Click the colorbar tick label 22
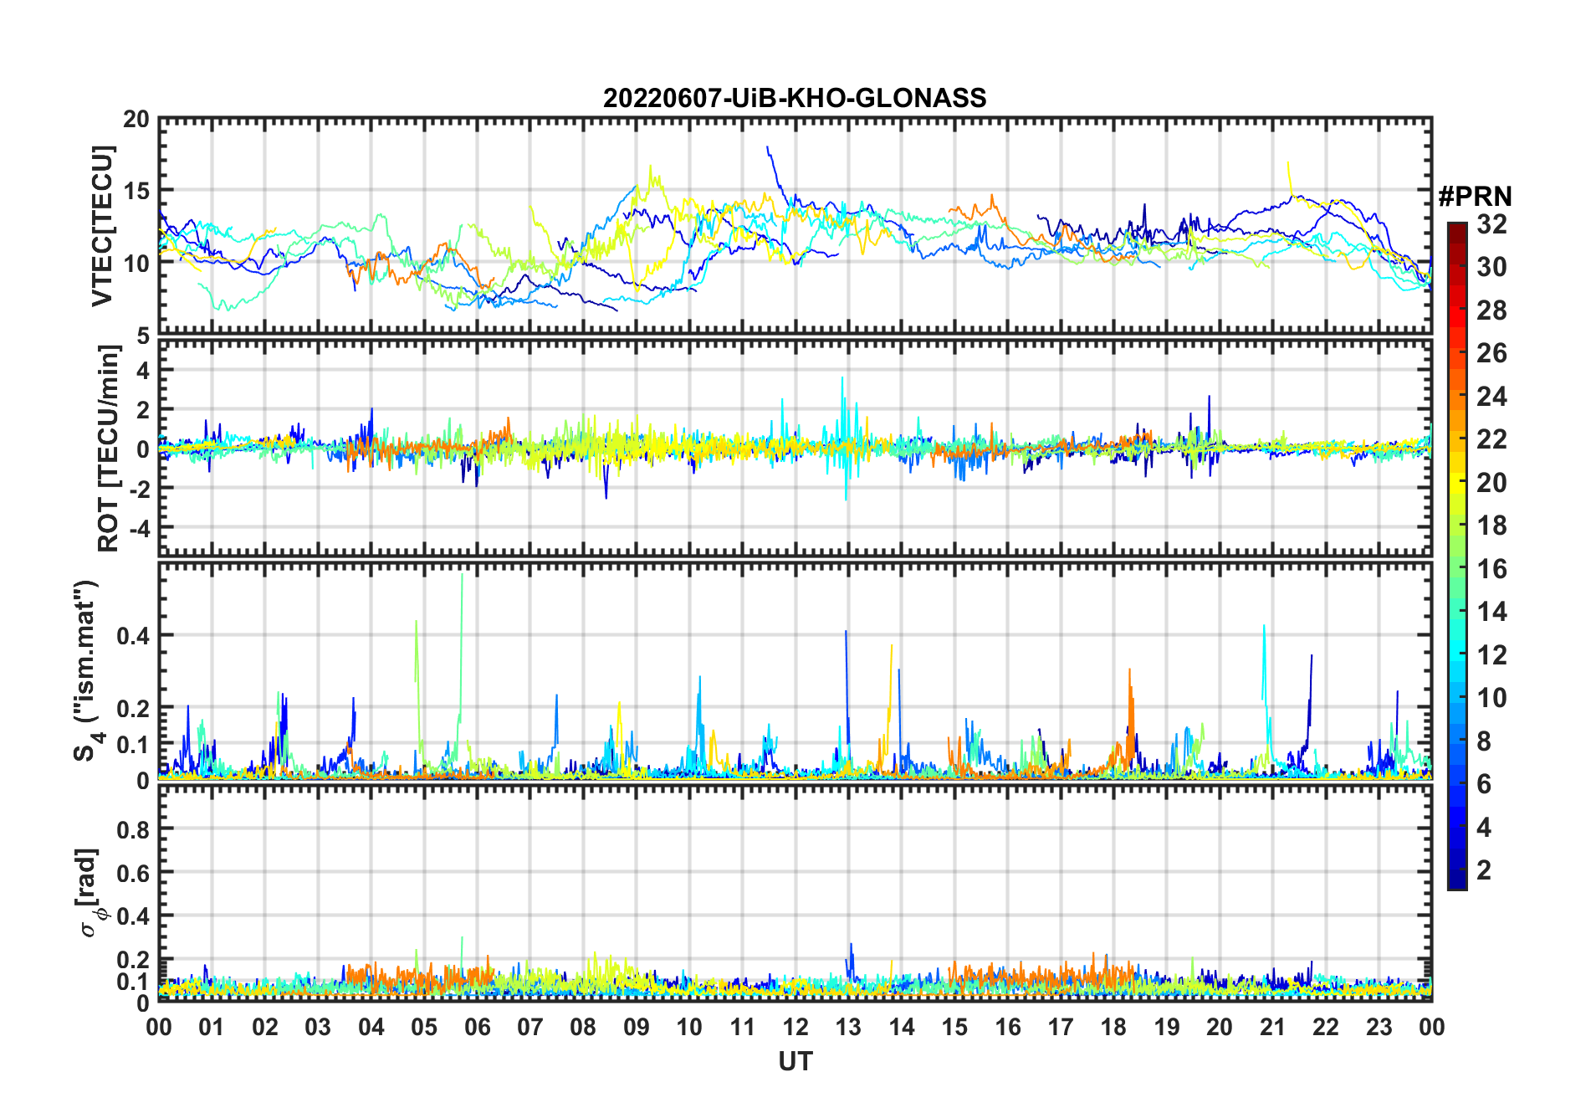The width and height of the screenshot is (1591, 1113). [x=1491, y=439]
